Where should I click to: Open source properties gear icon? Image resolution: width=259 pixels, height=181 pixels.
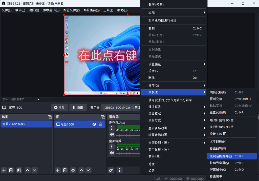[x=73, y=170]
